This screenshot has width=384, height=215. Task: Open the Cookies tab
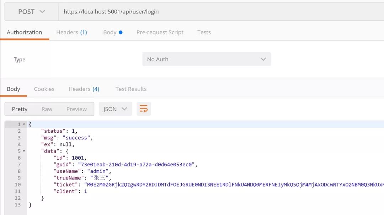click(x=44, y=89)
